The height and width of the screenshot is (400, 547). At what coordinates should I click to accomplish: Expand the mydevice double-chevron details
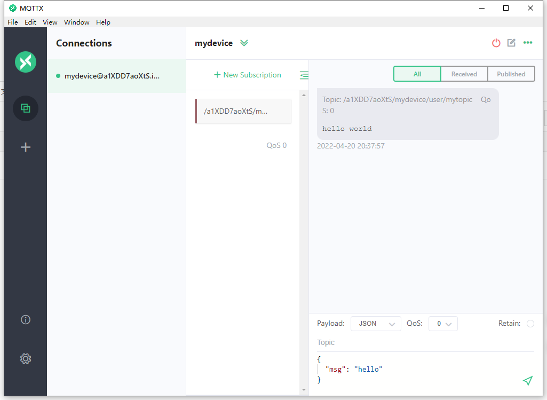click(x=244, y=43)
